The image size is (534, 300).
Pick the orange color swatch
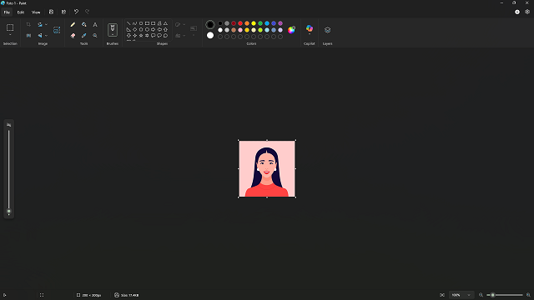click(x=247, y=23)
